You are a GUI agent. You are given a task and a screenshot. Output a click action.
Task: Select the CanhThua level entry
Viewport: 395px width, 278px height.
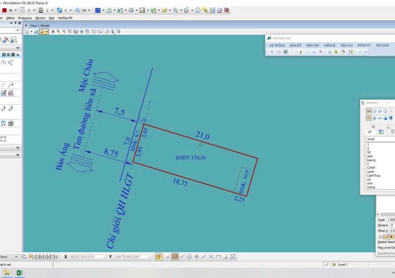[372, 175]
